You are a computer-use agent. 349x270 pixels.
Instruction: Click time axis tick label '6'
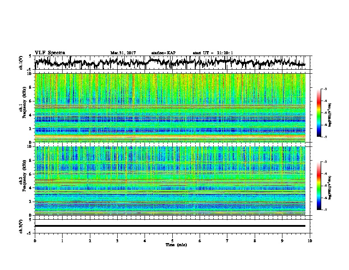pos(200,241)
